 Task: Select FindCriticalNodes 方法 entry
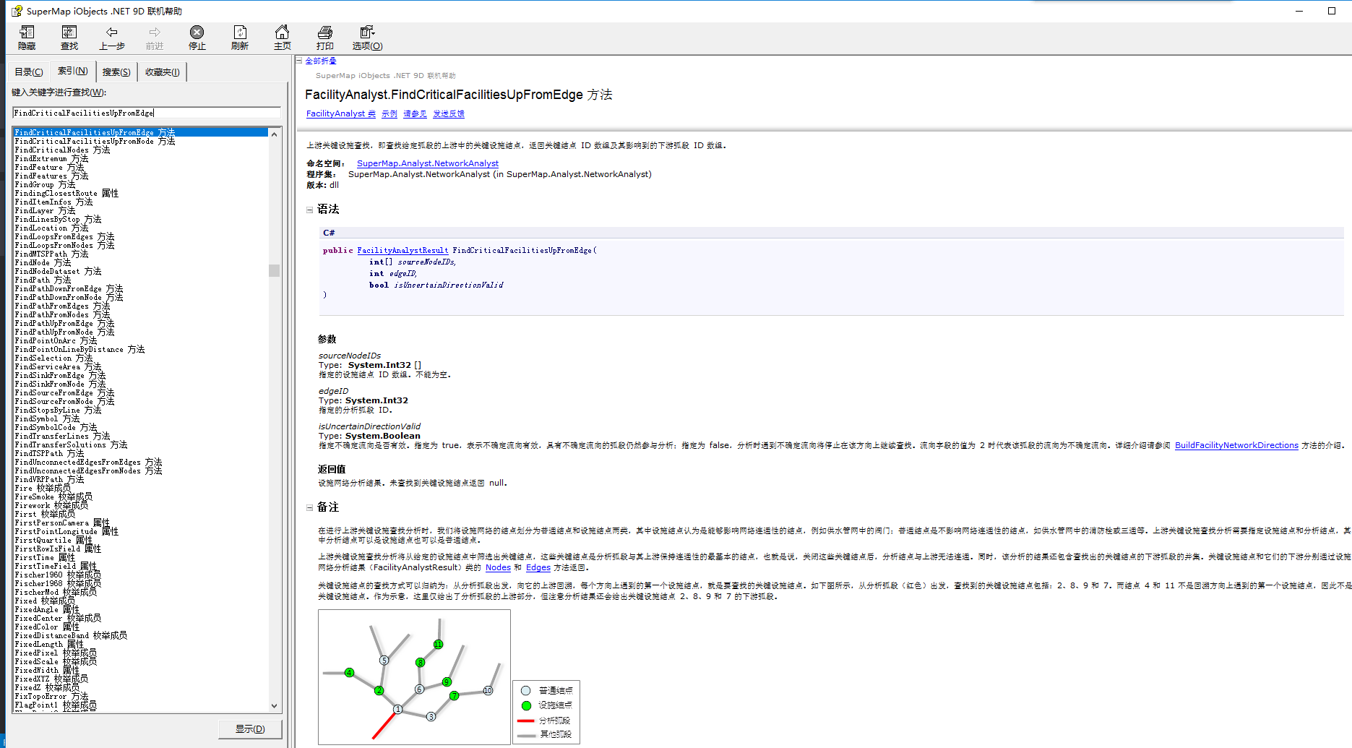pos(62,150)
